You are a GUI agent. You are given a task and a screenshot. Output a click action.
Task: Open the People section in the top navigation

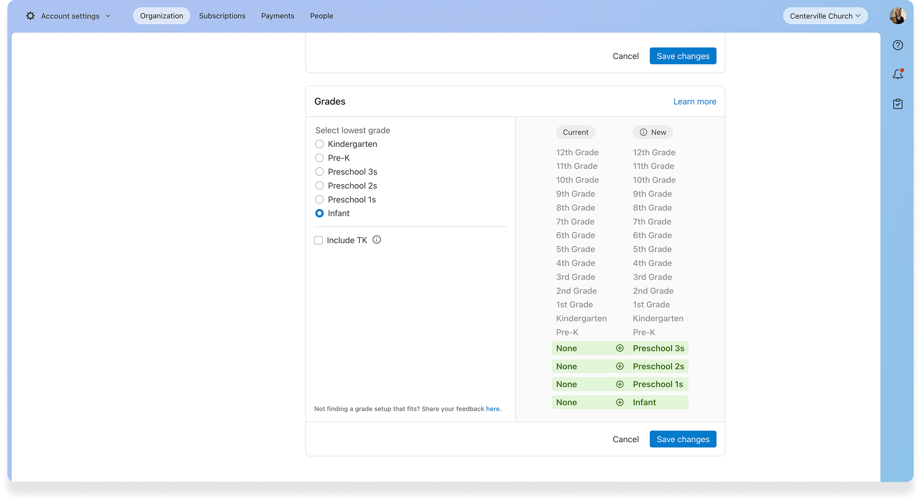(x=321, y=16)
